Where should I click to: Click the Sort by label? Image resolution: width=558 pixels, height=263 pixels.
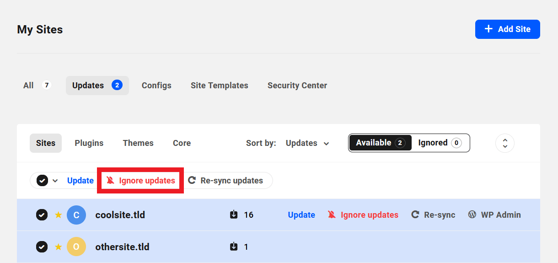(x=261, y=143)
